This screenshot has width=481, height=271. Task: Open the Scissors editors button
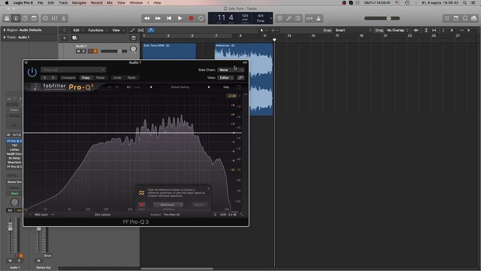point(64,19)
